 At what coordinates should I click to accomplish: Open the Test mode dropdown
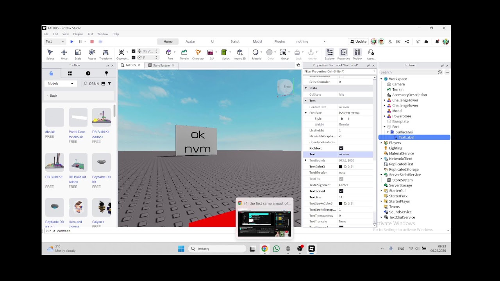point(55,41)
